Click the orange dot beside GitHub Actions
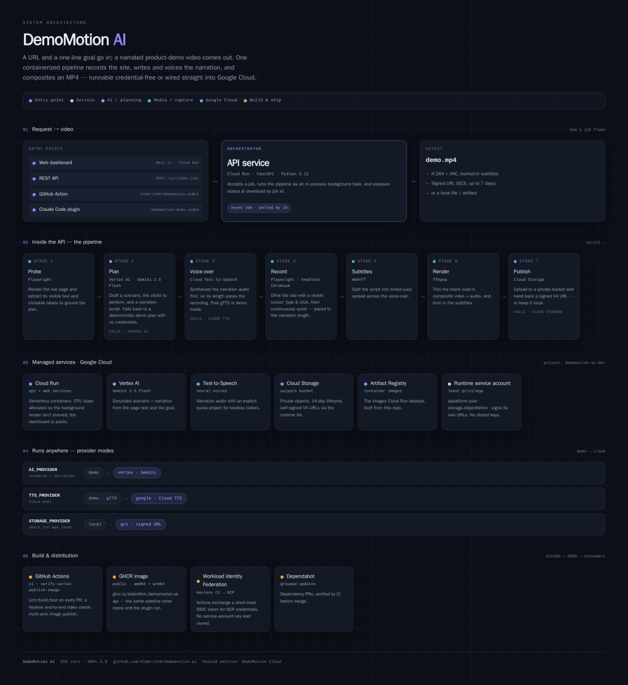Screen dimensions: 628x685 click(x=31, y=576)
